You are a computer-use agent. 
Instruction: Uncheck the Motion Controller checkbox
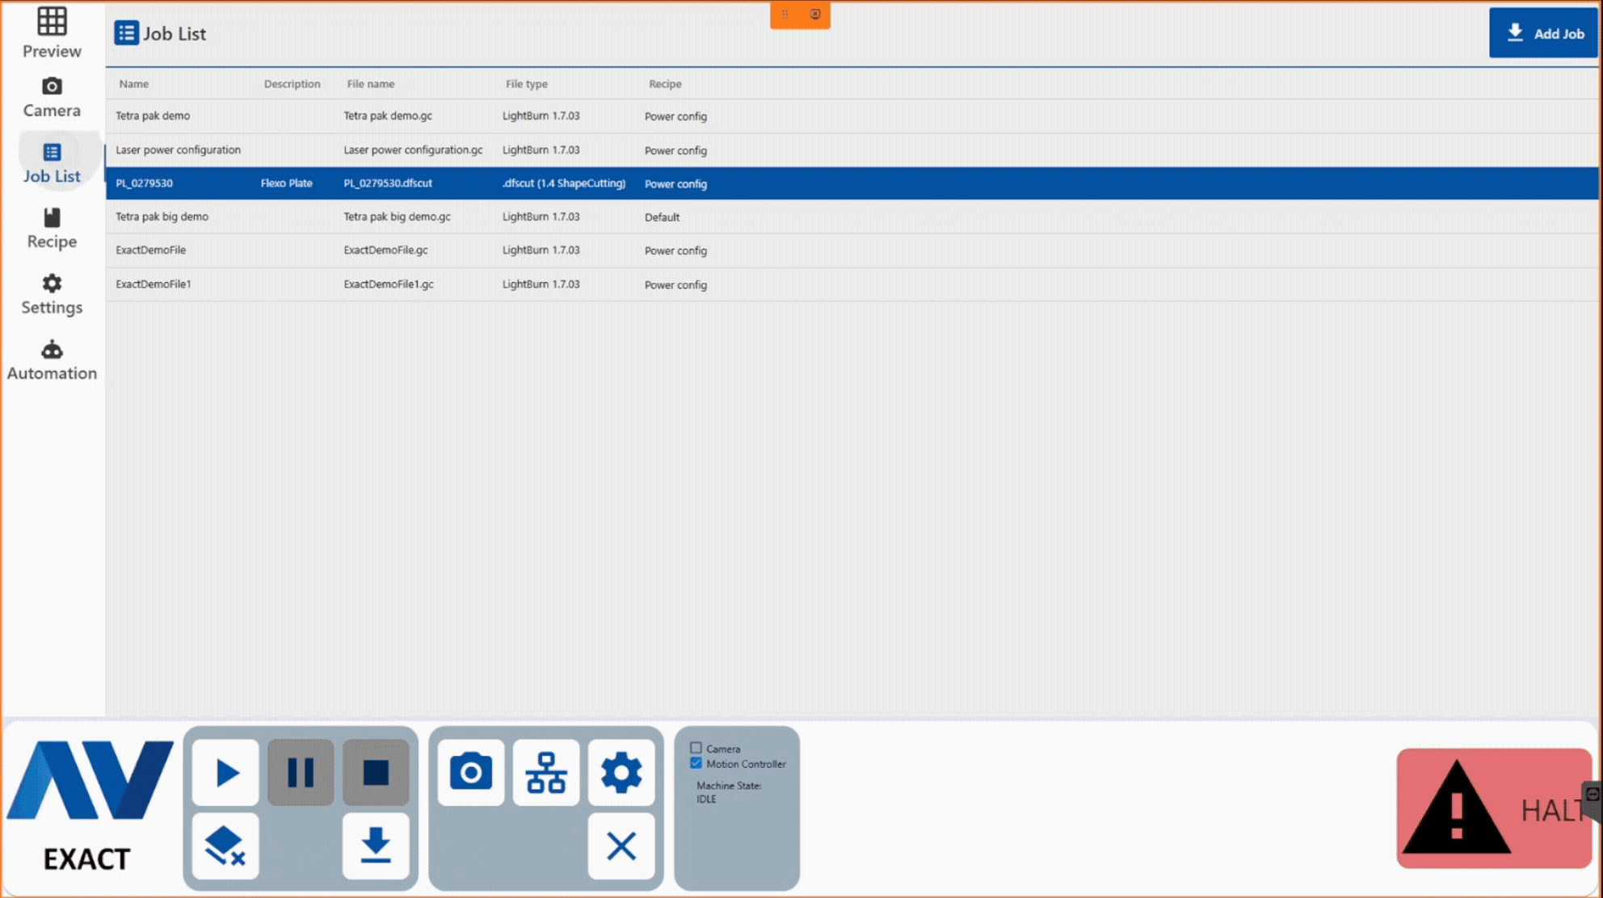pyautogui.click(x=696, y=763)
